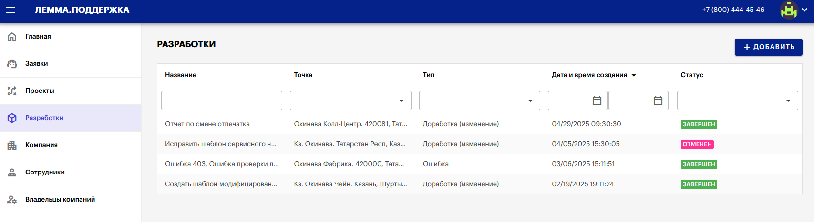Click the Заявки headset icon
Image resolution: width=814 pixels, height=222 pixels.
click(x=12, y=64)
